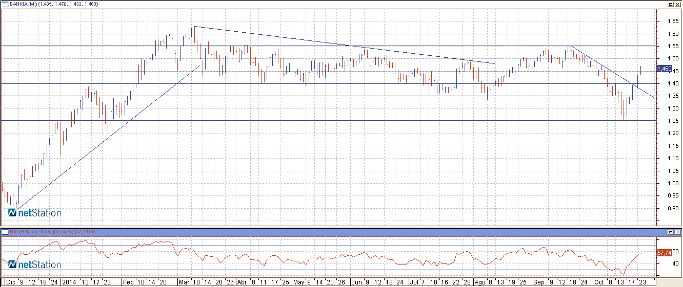
Task: Click the Dic month label on time axis
Action: point(10,282)
